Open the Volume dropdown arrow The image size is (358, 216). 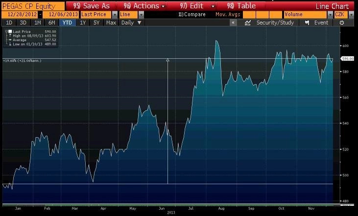[330, 15]
